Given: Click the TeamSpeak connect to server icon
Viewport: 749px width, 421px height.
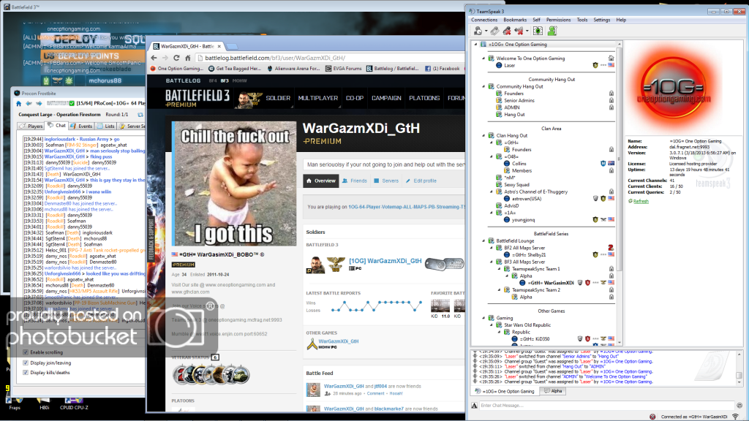Looking at the screenshot, I should 477,31.
